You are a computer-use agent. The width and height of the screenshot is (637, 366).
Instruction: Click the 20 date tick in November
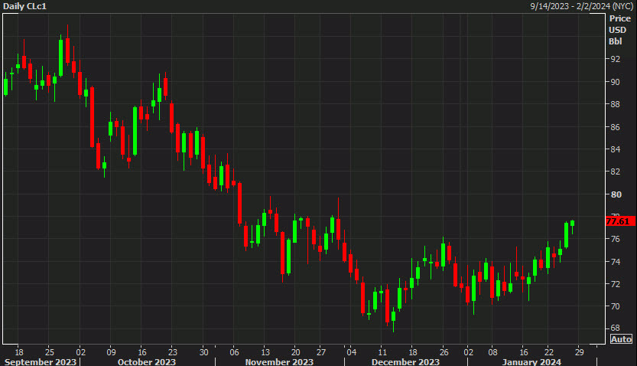click(x=296, y=352)
